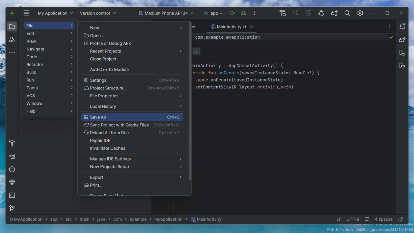Screen dimensions: 414x233
Task: Expand the folded imports ellipsis in editor
Action: point(196,52)
